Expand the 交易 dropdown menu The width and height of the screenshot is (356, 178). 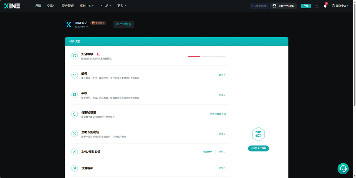click(51, 6)
